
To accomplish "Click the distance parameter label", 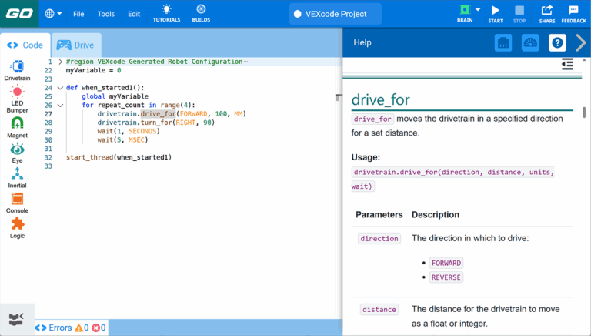I will 379,310.
